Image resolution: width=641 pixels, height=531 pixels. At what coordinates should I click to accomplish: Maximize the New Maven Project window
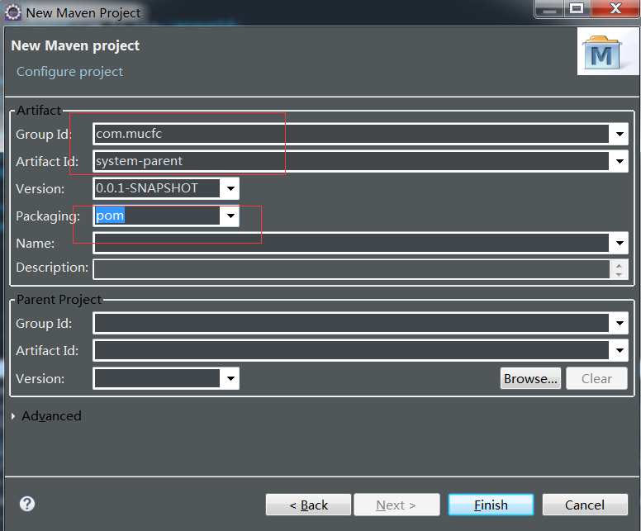(577, 9)
